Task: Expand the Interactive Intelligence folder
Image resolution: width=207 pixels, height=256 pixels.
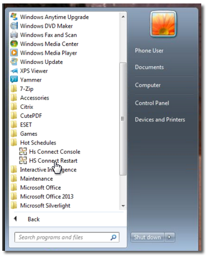Action: [x=44, y=170]
